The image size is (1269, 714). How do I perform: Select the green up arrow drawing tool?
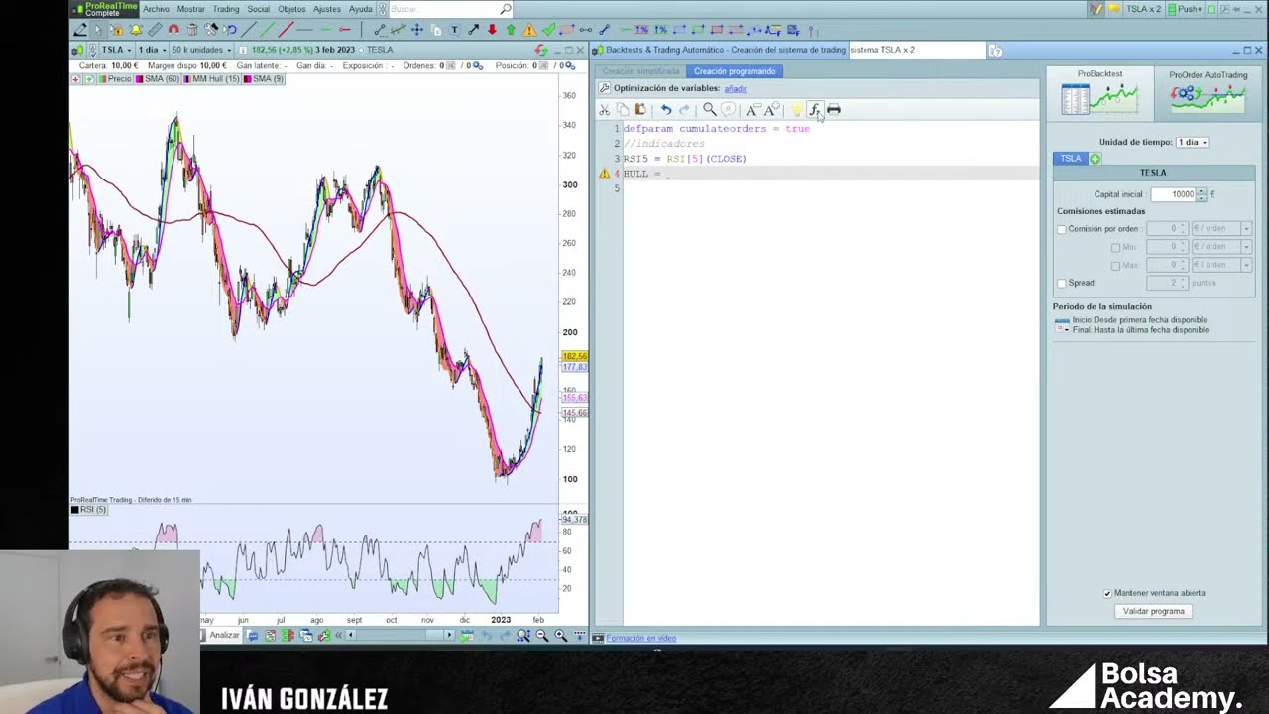tap(511, 30)
